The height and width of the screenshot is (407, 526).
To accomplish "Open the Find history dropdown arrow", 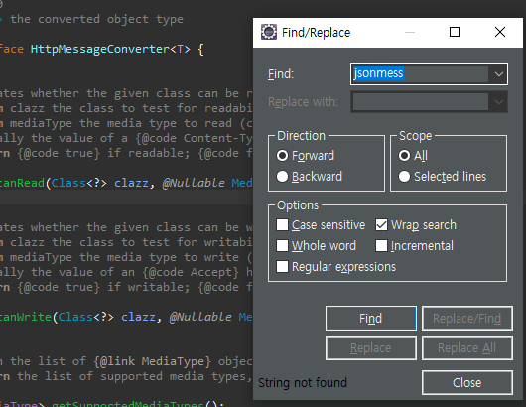I will tap(498, 73).
